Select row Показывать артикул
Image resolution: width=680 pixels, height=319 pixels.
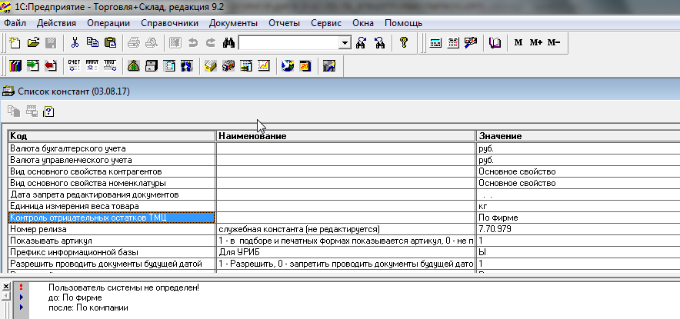click(x=345, y=241)
